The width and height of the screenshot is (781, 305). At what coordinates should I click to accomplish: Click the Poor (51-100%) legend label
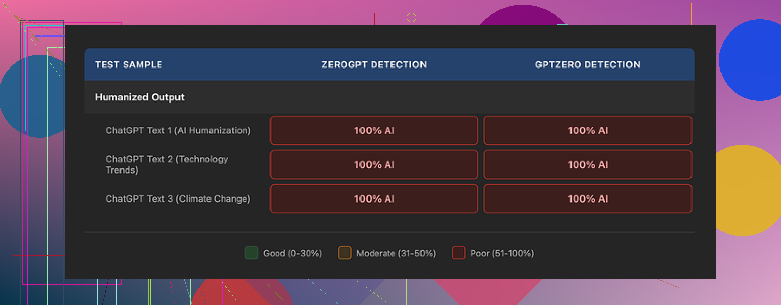[502, 253]
